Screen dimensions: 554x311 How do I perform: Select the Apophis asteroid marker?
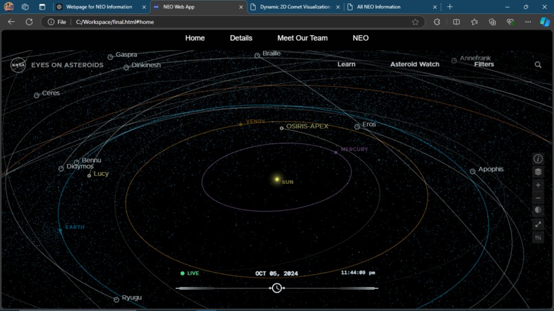coord(473,172)
